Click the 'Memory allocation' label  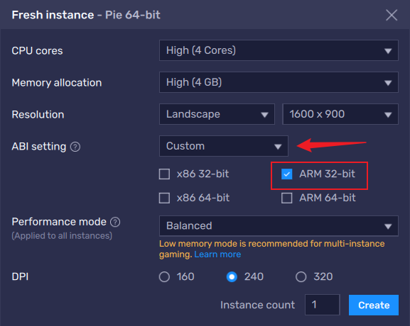(x=57, y=83)
